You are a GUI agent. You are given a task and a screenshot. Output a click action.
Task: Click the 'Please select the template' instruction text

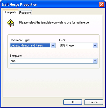(x=54, y=22)
